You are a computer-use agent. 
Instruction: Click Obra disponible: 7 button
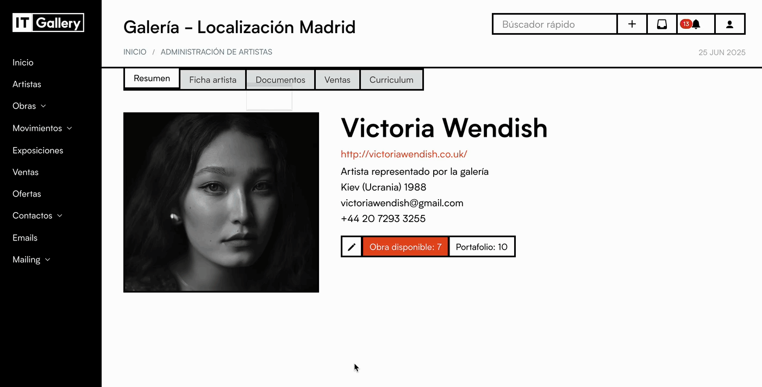click(405, 247)
